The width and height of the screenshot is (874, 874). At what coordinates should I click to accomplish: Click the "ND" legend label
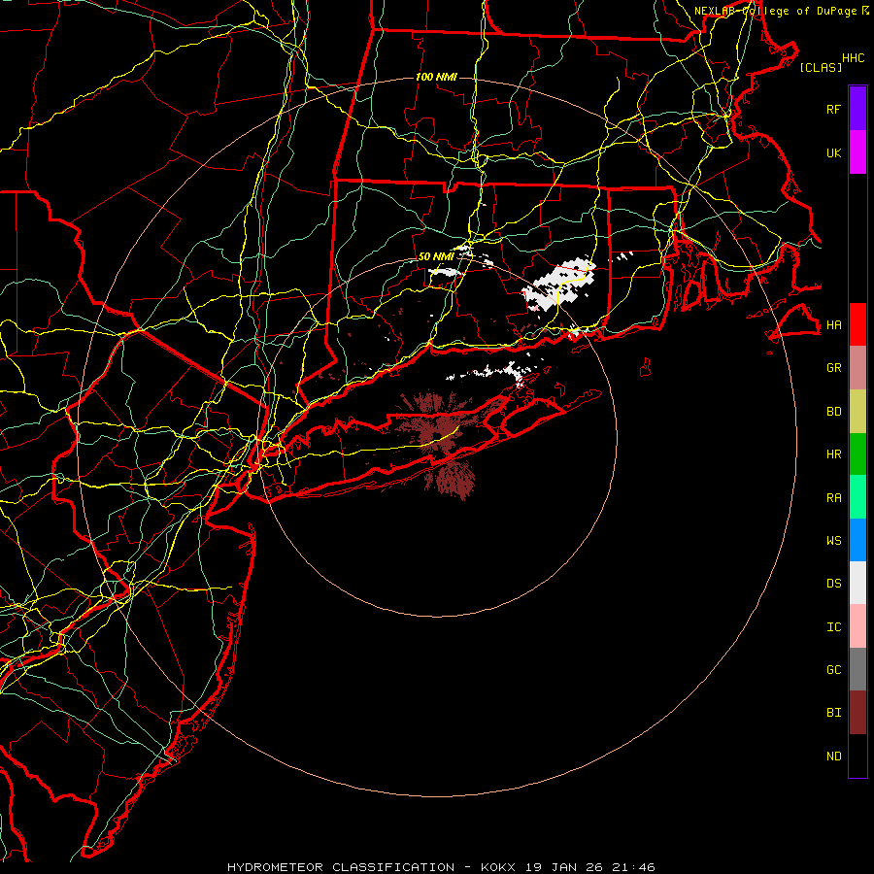833,756
